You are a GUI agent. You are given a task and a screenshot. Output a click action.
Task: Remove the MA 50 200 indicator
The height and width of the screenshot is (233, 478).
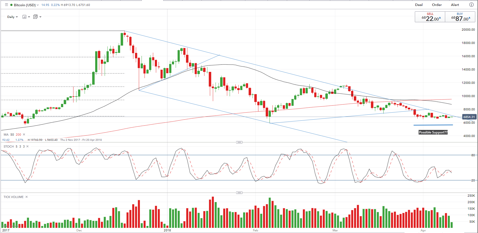tap(24, 135)
